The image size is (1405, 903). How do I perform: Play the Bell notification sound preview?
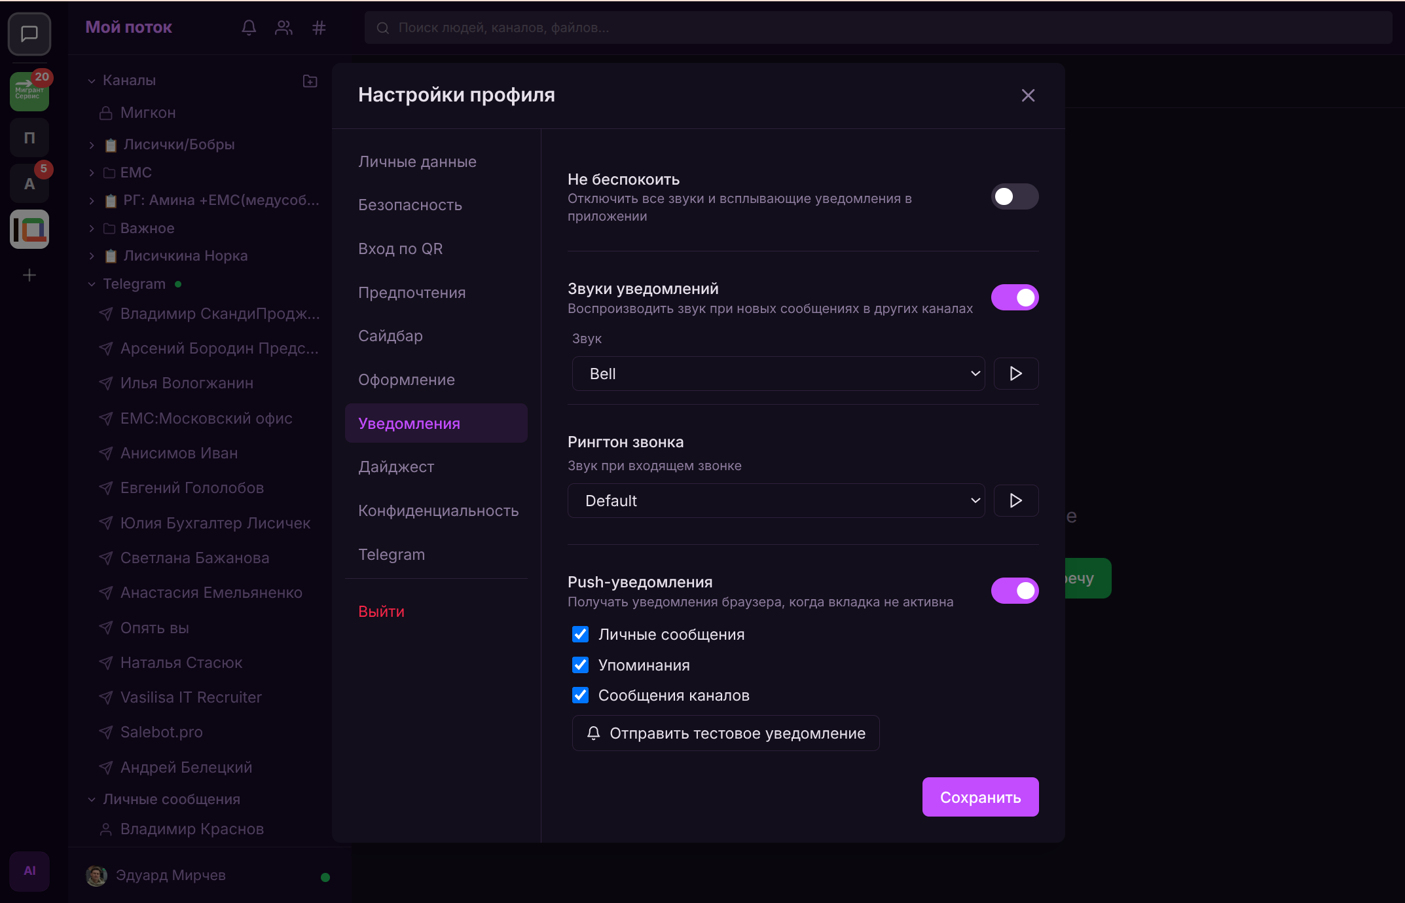[x=1015, y=374]
